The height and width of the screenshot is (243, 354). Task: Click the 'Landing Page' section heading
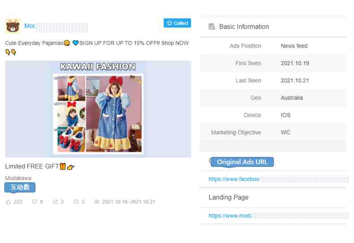tap(228, 197)
